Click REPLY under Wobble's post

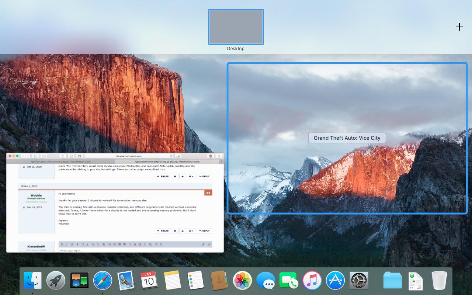coord(204,231)
